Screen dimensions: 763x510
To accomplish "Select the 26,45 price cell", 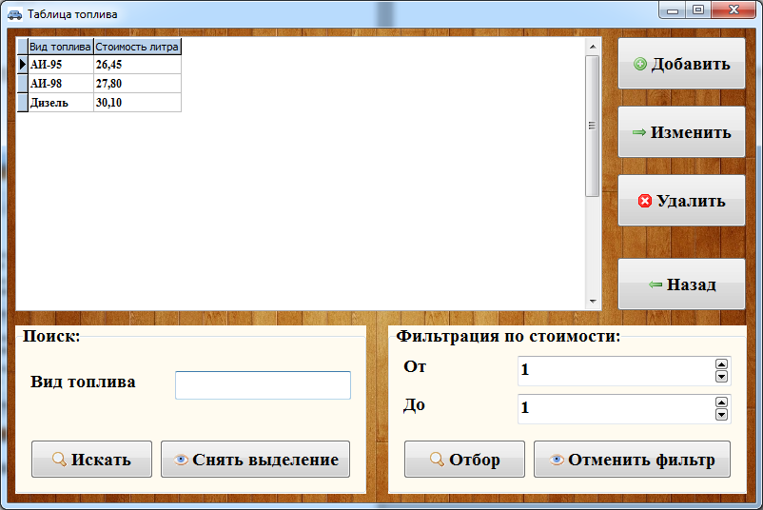I will click(x=137, y=65).
